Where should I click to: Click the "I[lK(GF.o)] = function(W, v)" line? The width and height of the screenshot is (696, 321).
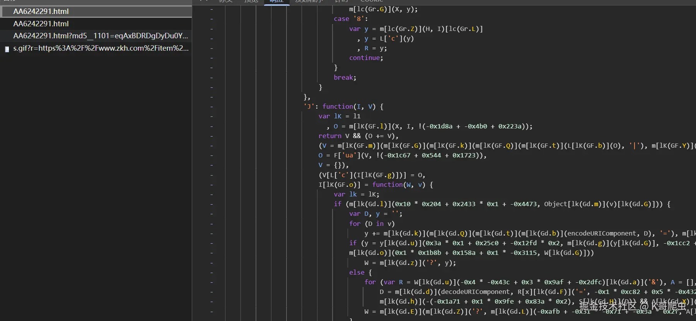point(376,185)
